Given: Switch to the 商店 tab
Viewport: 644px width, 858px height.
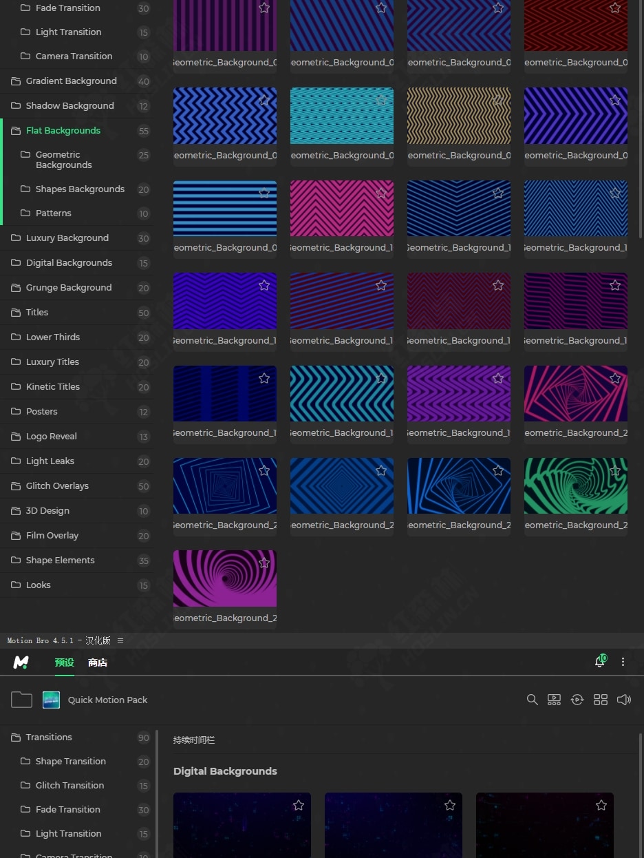Looking at the screenshot, I should (98, 662).
